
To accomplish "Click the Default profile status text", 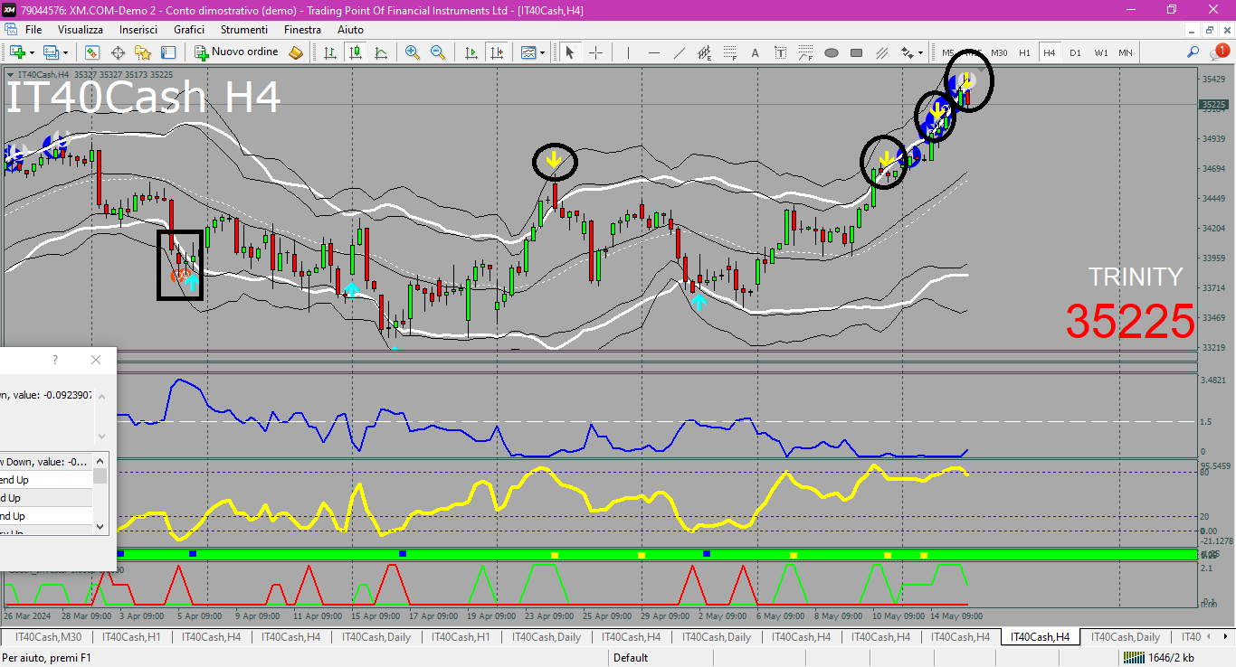I will pos(631,657).
